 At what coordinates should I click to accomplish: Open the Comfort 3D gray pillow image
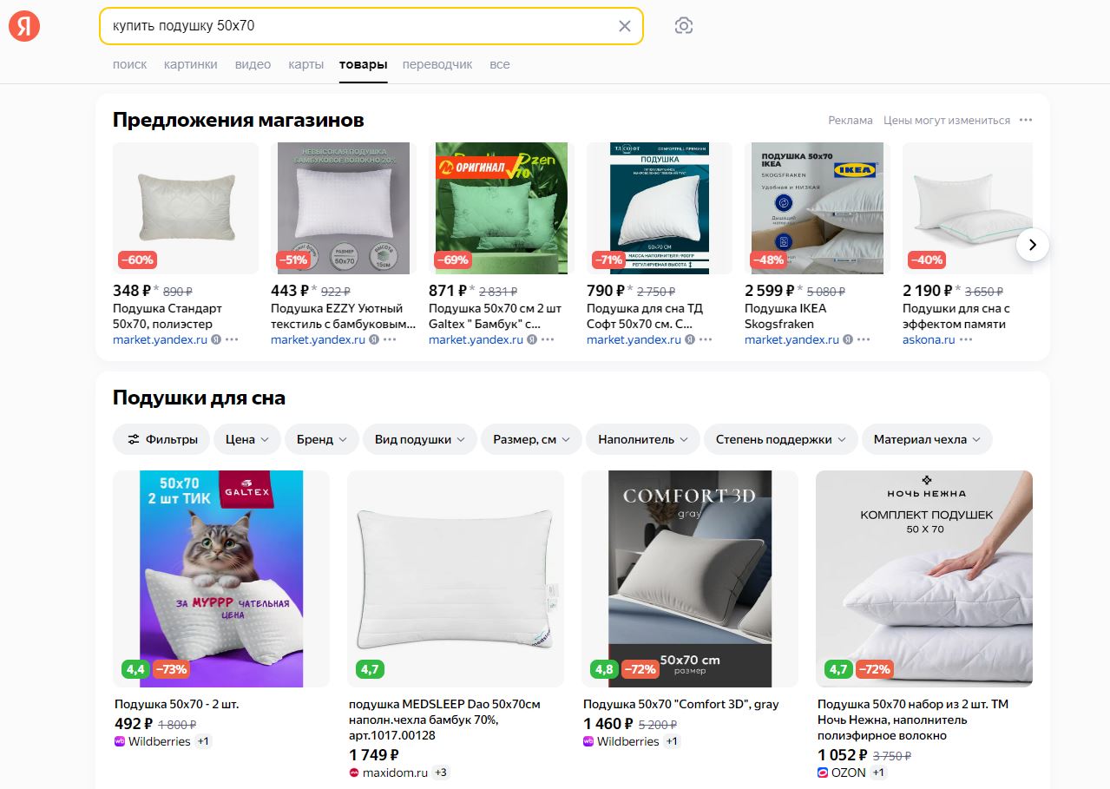point(690,578)
